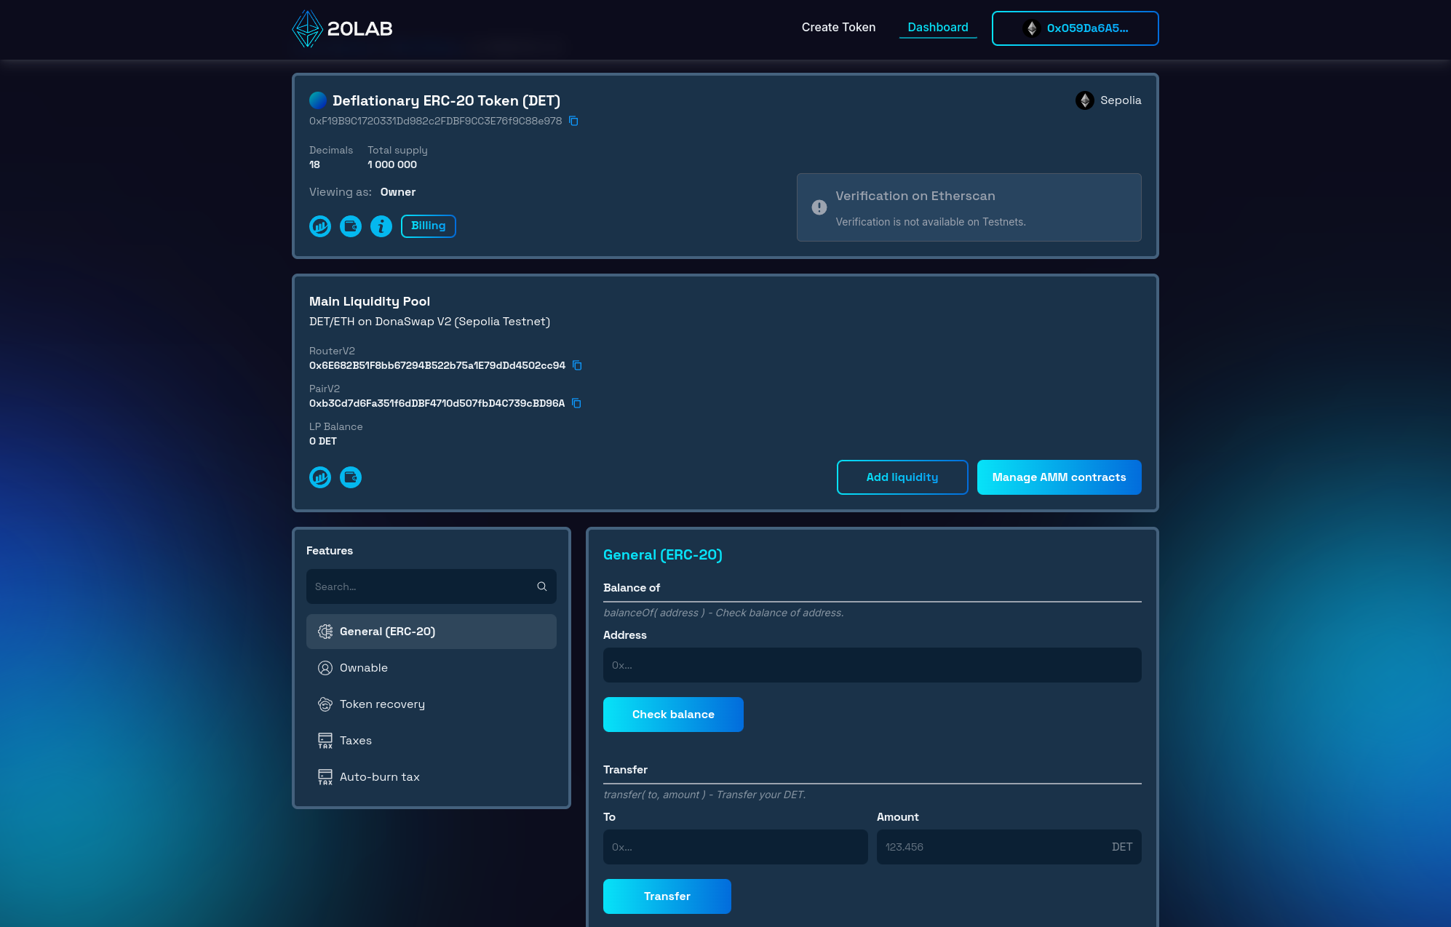Click the search magnifier icon in Features
Viewport: 1451px width, 927px height.
pos(542,586)
